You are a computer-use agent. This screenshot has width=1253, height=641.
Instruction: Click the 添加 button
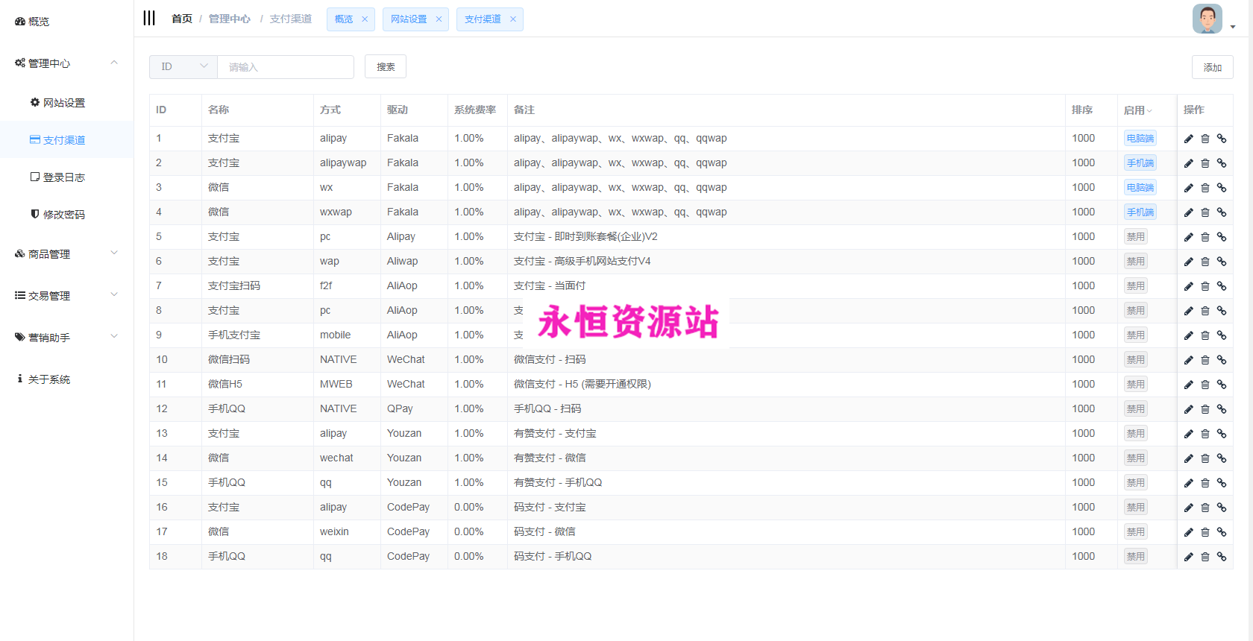point(1212,68)
